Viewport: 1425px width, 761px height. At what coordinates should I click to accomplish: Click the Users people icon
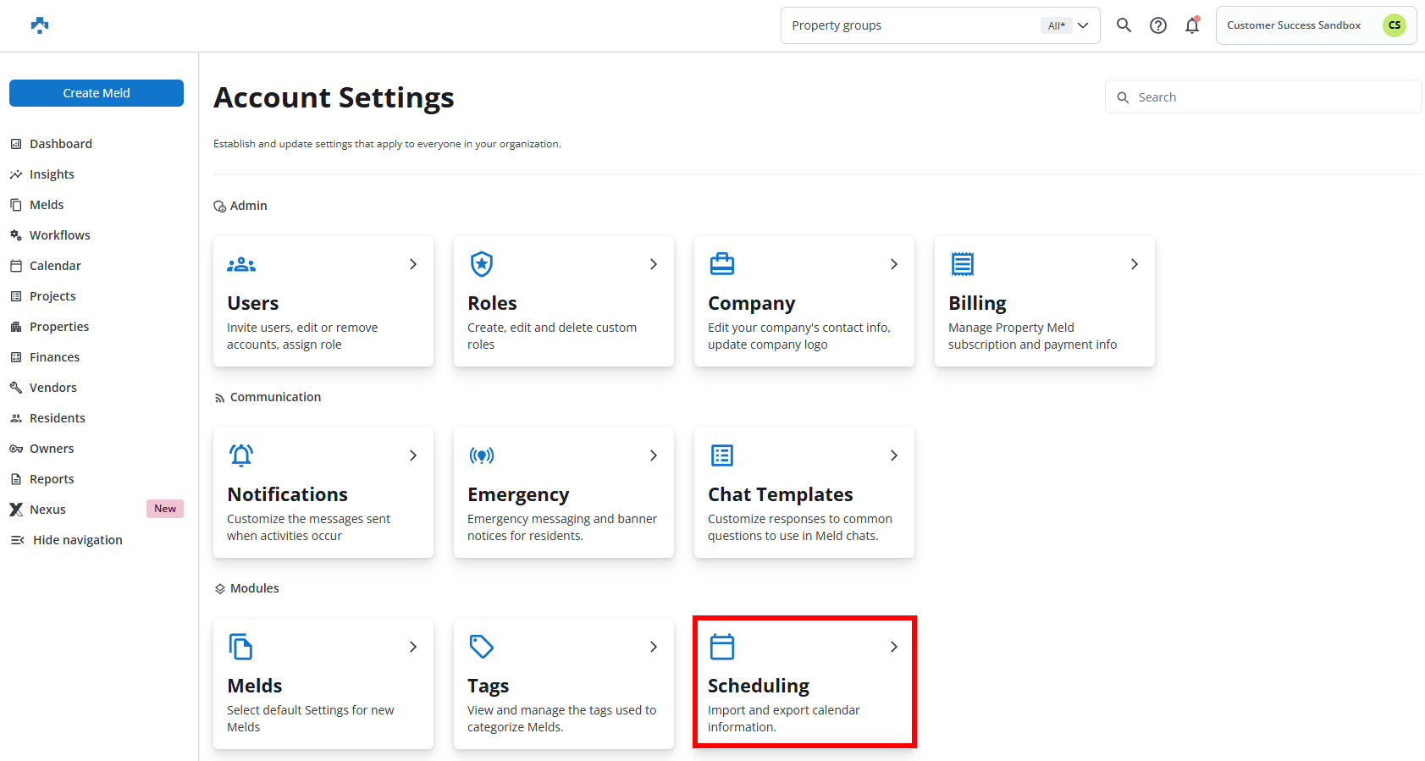point(241,265)
